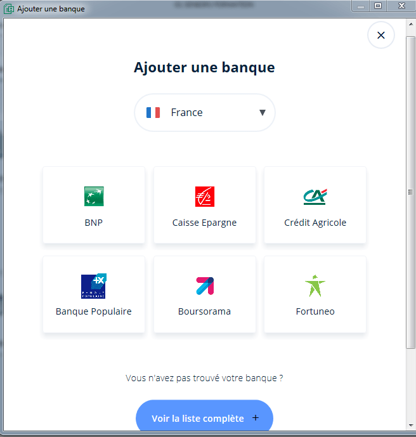Screen dimensions: 416x437
Task: Minimize the Ajouter une banque window
Action: click(x=361, y=6)
